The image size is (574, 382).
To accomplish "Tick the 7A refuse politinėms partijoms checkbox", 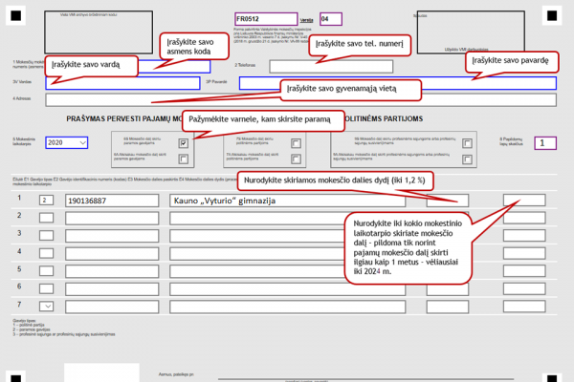I will pos(296,159).
